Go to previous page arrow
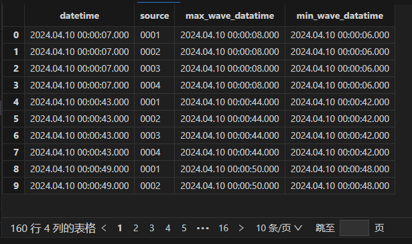This screenshot has width=412, height=244. tap(104, 228)
